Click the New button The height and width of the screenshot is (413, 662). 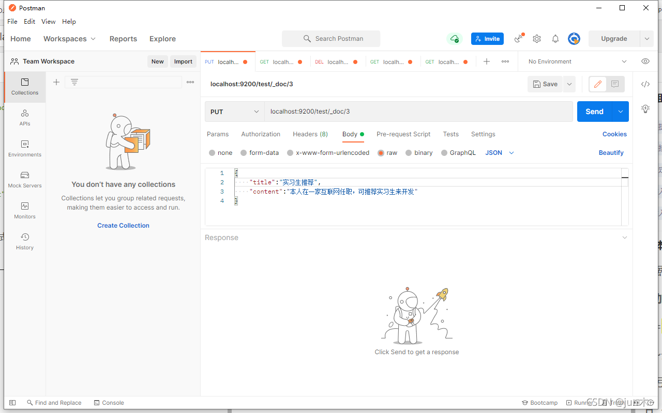coord(158,61)
